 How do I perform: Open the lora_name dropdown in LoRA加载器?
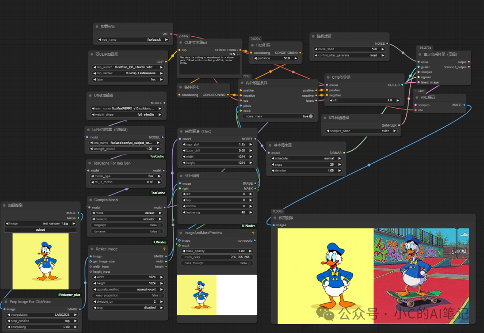pos(125,143)
